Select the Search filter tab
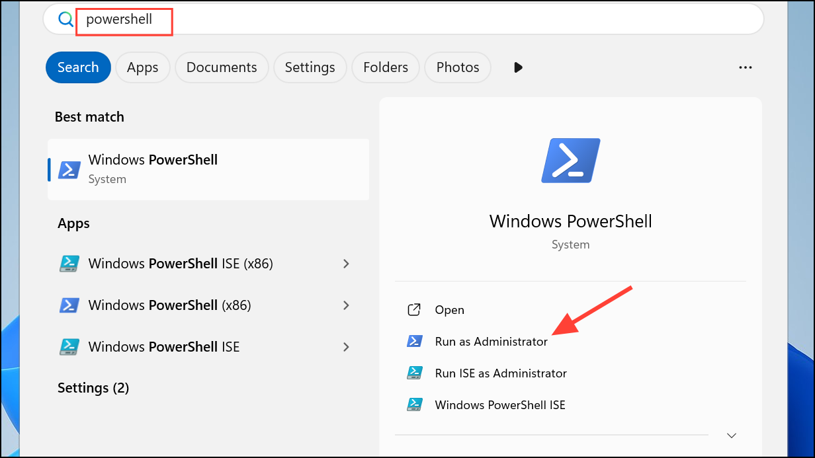 [78, 67]
